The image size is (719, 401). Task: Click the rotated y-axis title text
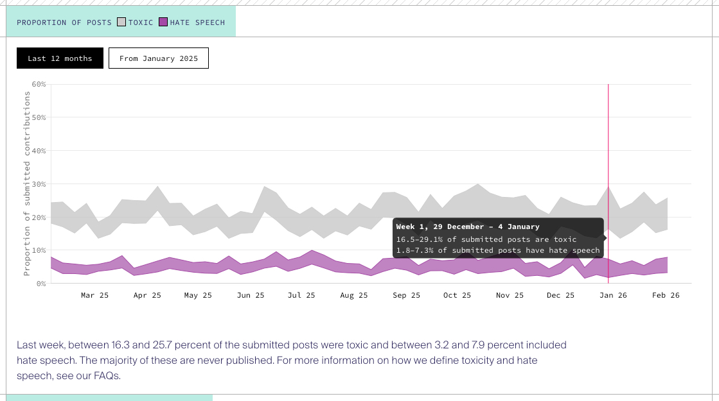click(27, 183)
